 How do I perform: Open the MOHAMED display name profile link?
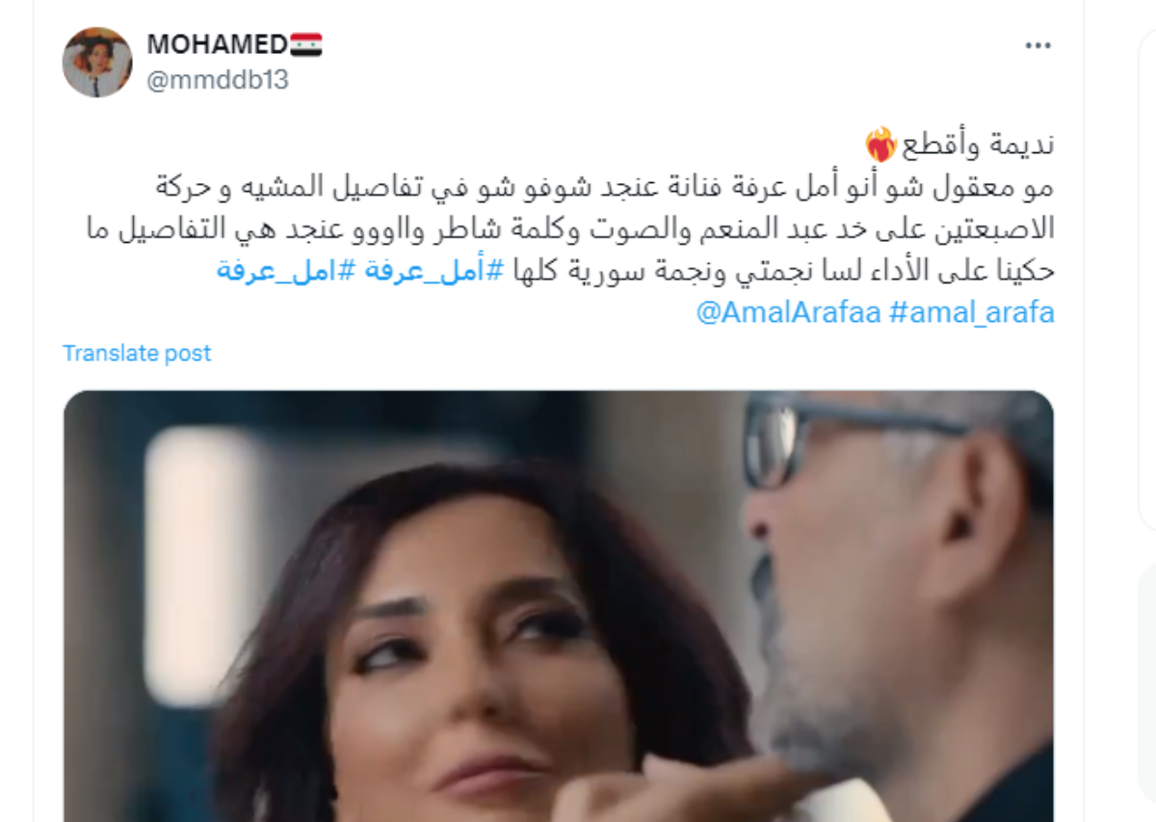point(217,44)
